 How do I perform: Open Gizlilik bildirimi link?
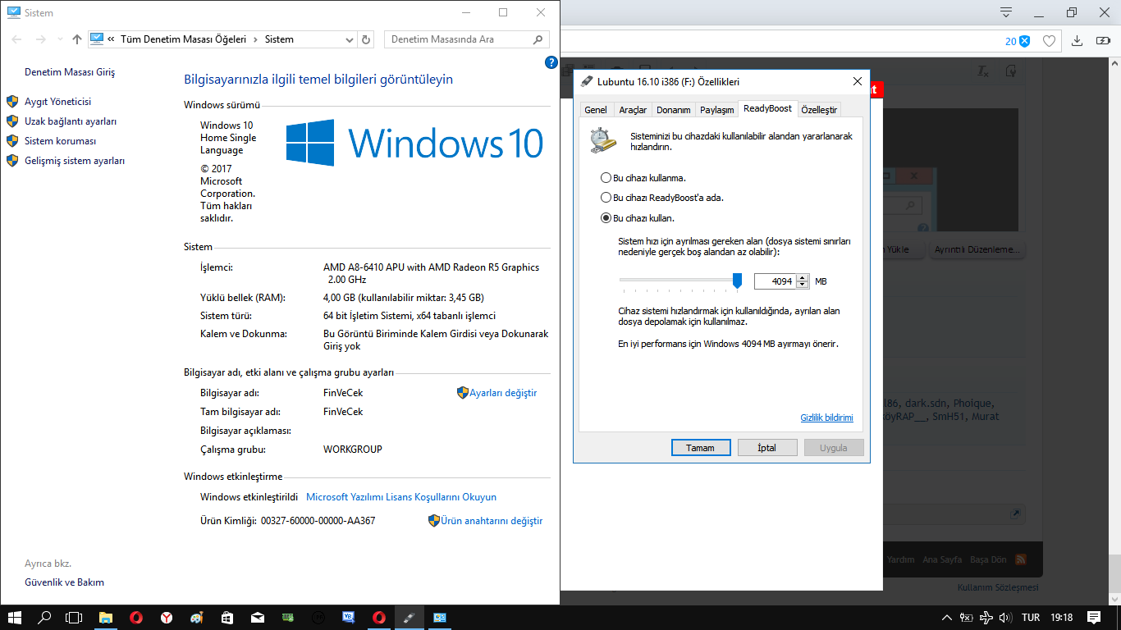826,418
